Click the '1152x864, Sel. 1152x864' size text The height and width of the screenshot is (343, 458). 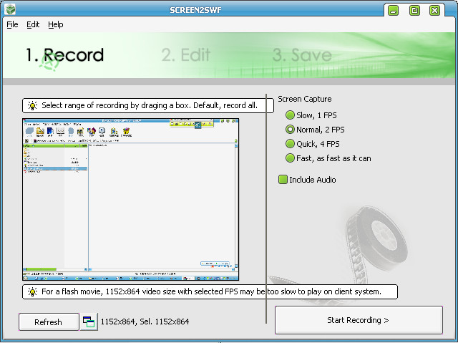point(145,322)
